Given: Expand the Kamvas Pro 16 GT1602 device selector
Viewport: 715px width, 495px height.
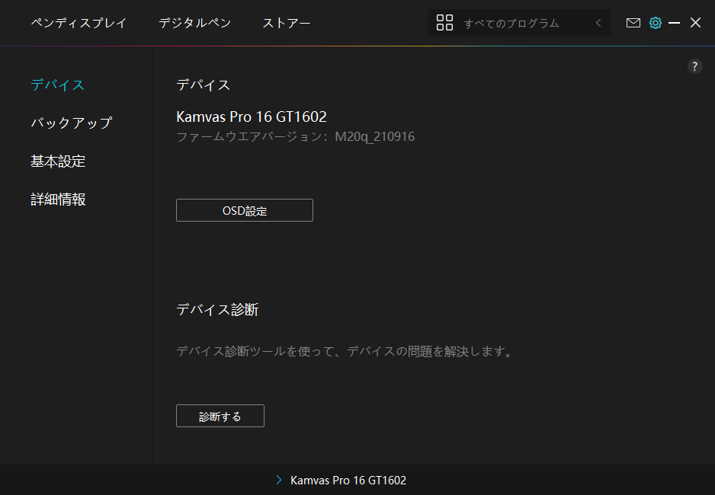Looking at the screenshot, I should point(341,480).
